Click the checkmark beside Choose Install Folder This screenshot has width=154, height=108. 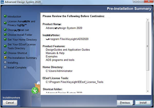[x=5, y=34]
